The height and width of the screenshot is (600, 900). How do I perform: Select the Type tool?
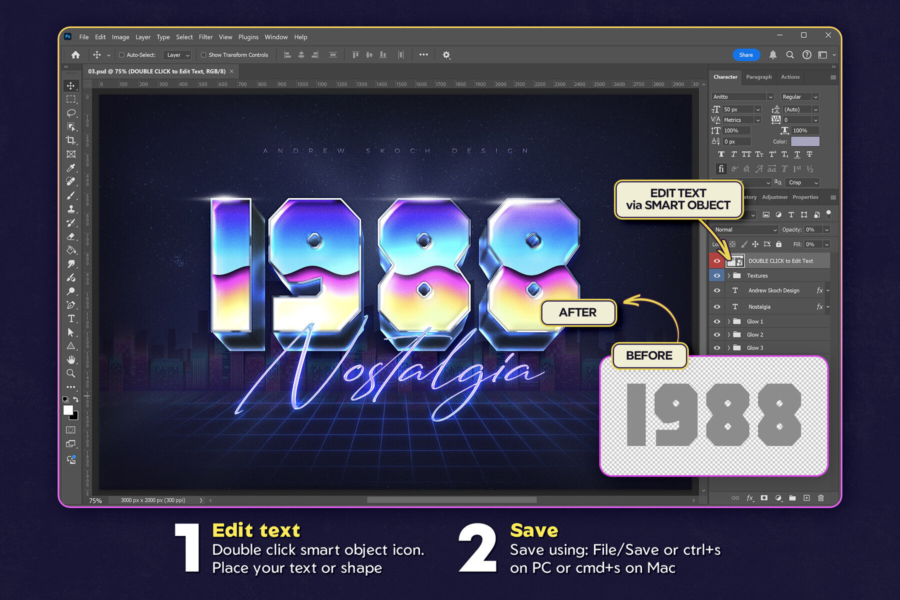tap(71, 318)
